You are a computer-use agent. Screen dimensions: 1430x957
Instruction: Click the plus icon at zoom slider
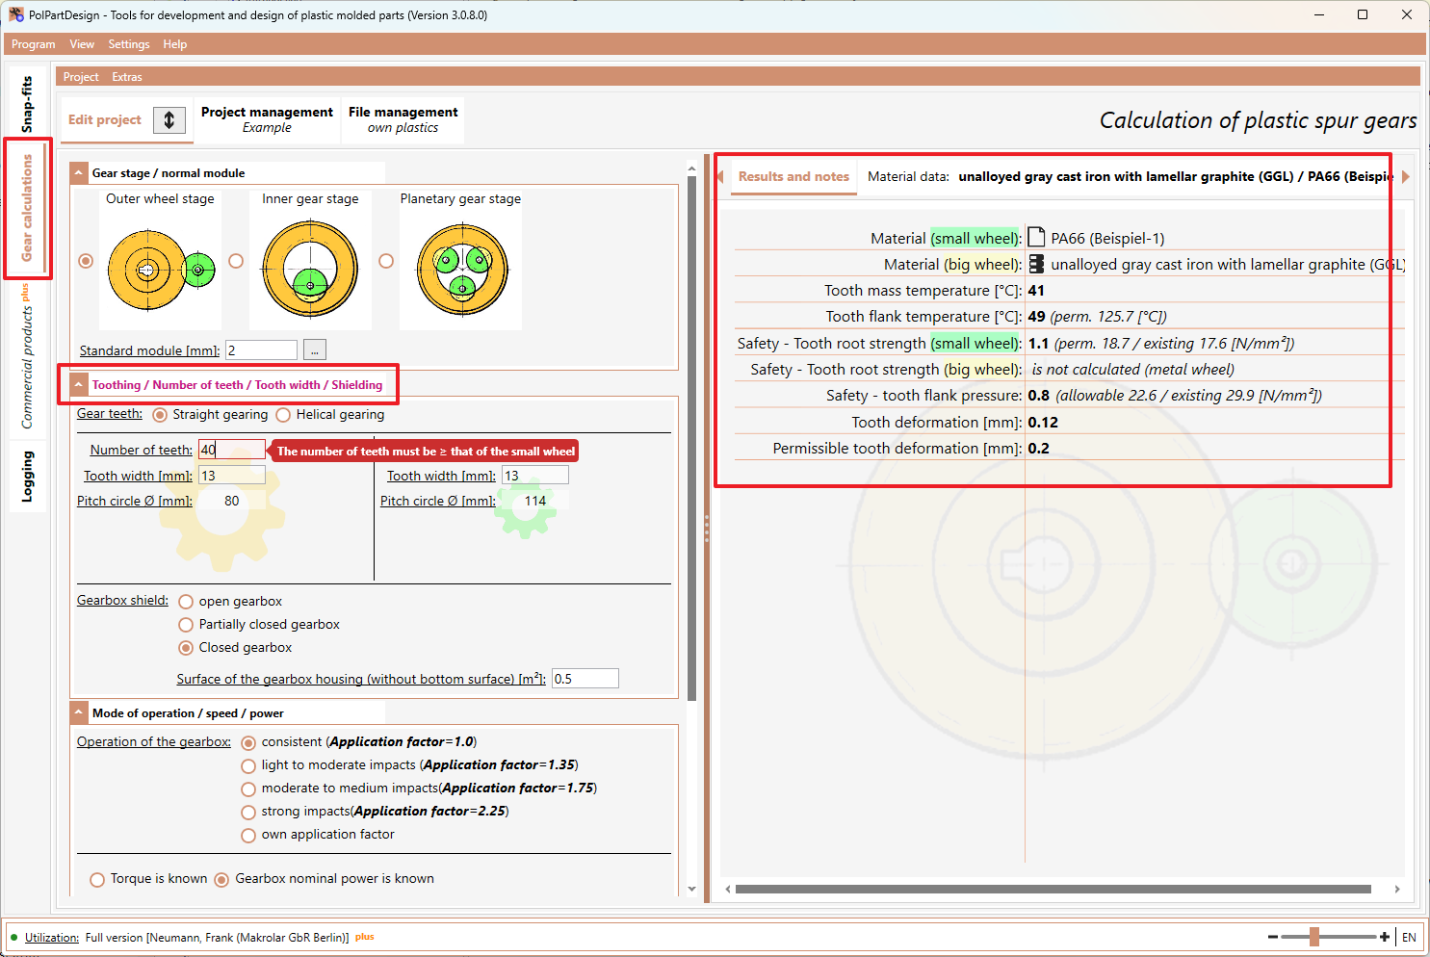click(x=1385, y=937)
